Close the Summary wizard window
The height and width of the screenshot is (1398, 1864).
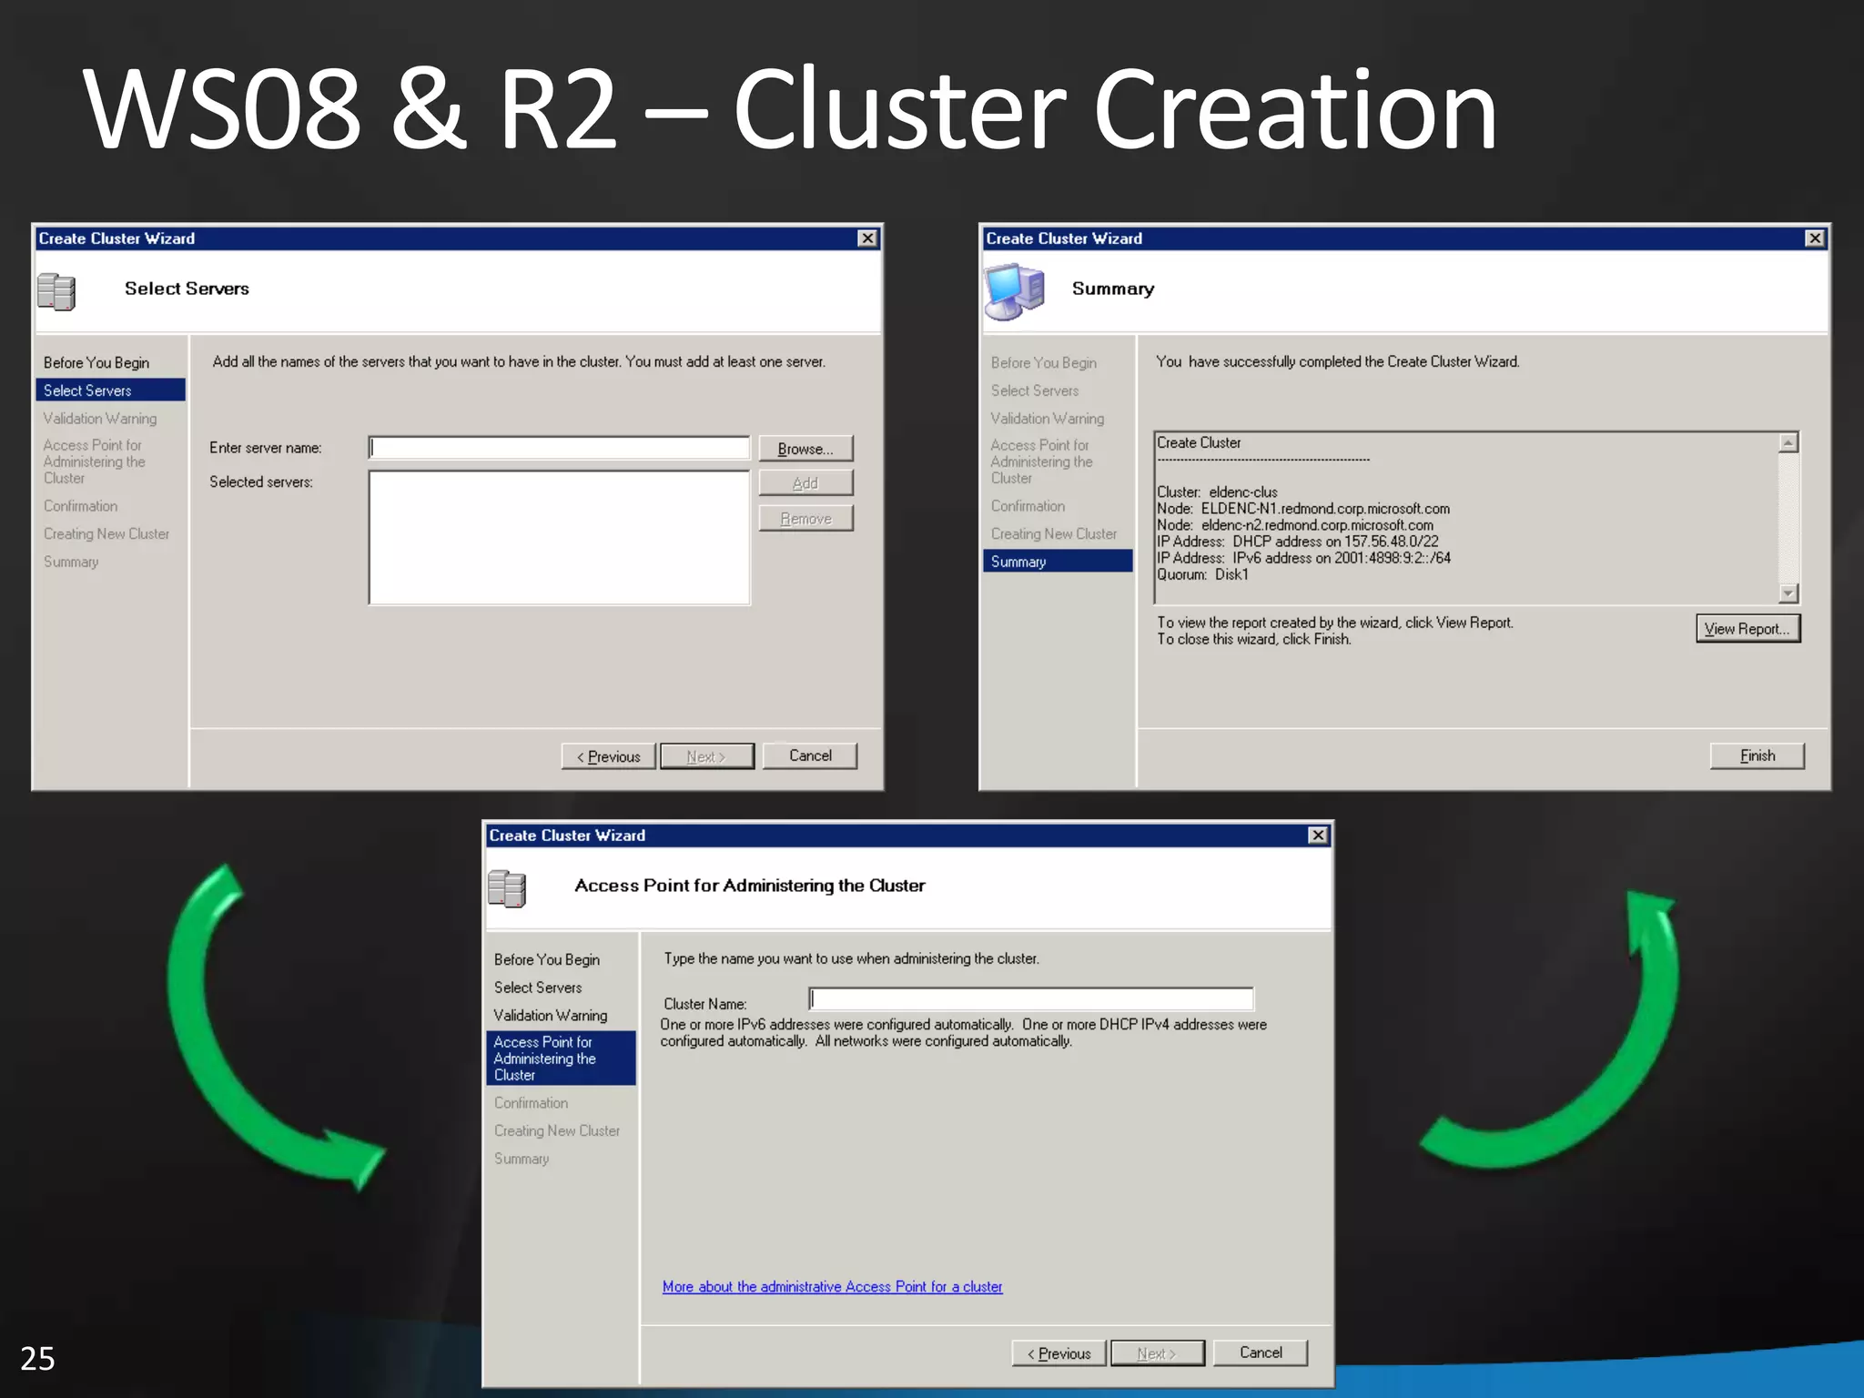(1815, 238)
